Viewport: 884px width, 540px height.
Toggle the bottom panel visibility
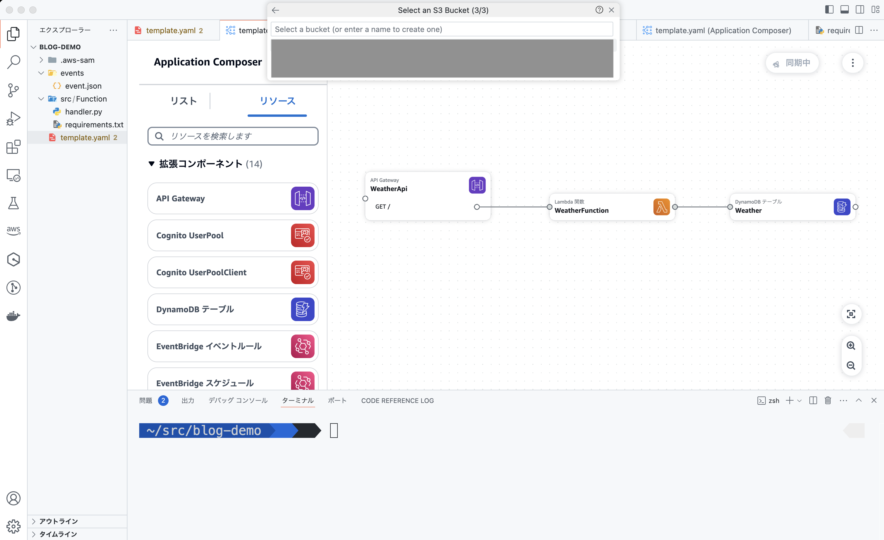pos(845,10)
